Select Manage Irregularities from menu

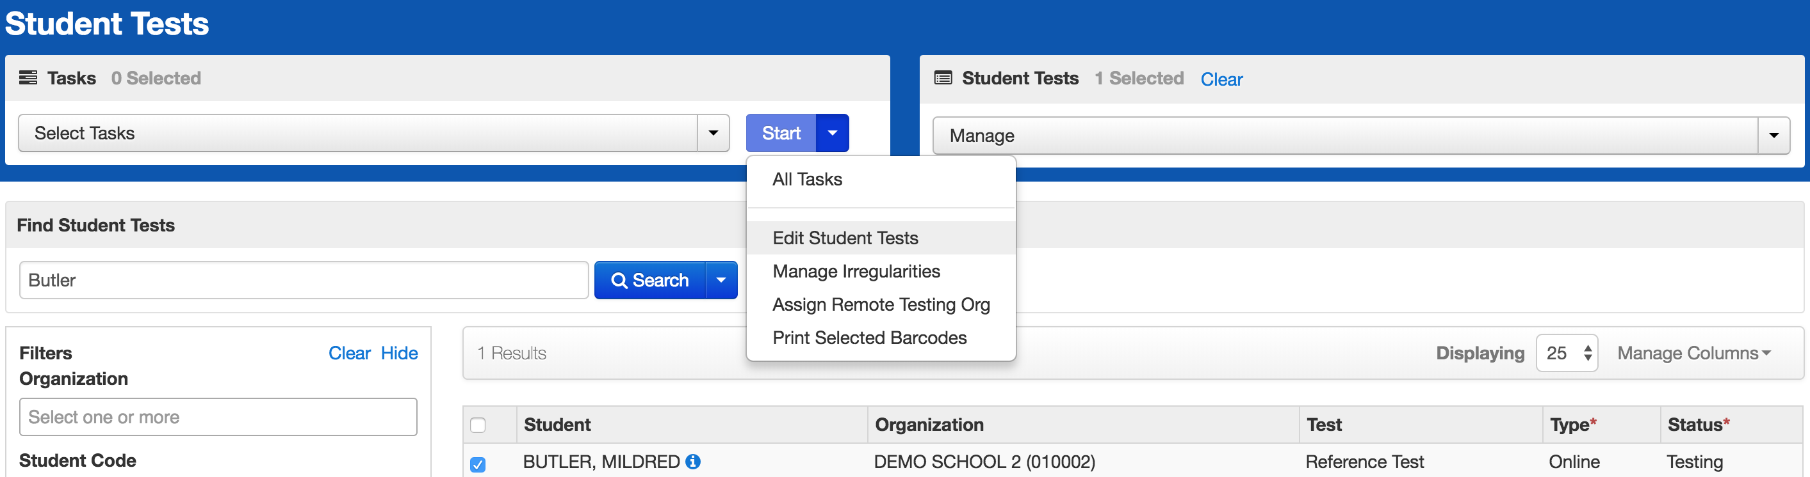[x=856, y=272]
